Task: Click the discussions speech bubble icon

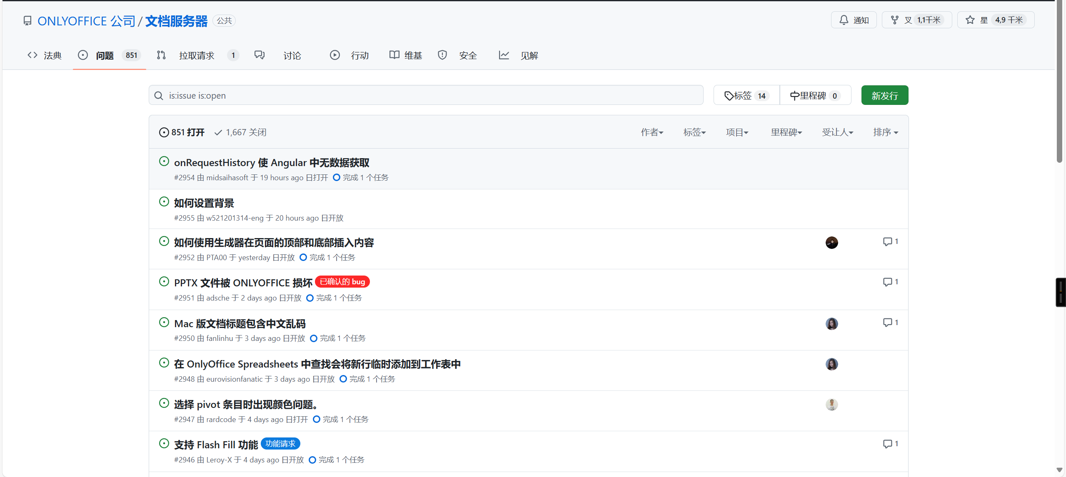Action: click(x=260, y=55)
